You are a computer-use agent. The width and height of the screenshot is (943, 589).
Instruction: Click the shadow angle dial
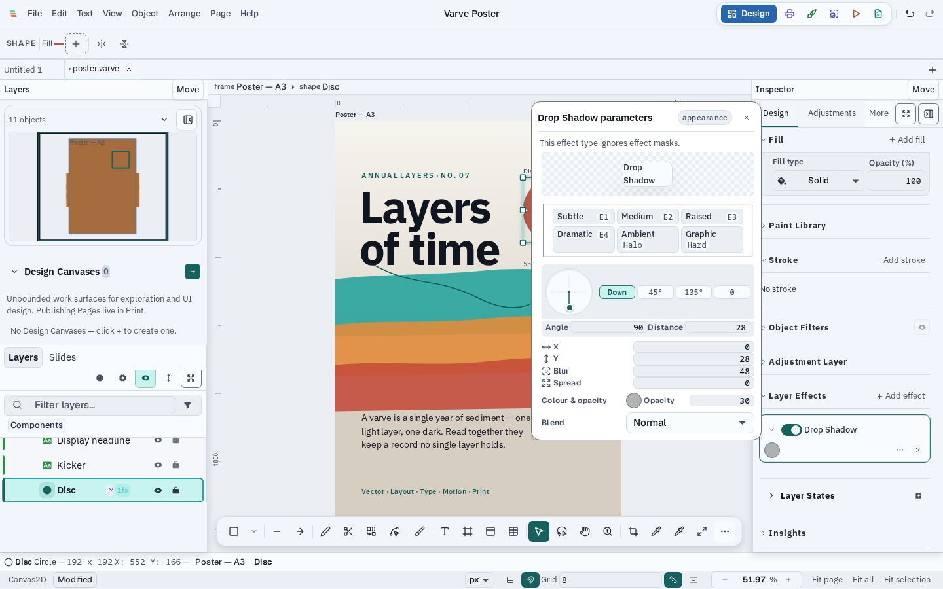click(569, 292)
